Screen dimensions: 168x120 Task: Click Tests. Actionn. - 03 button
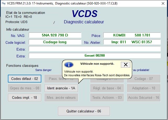tap(107, 97)
